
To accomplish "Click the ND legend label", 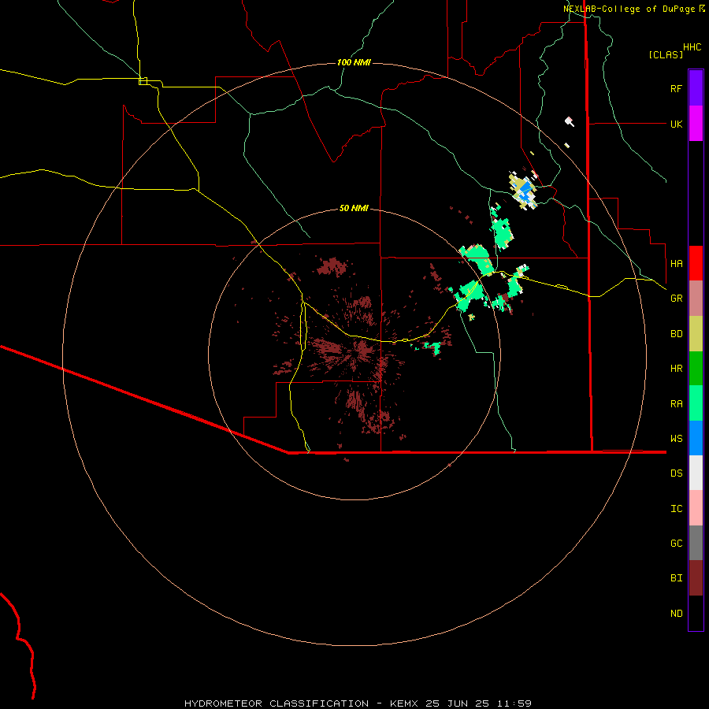I will click(x=677, y=614).
